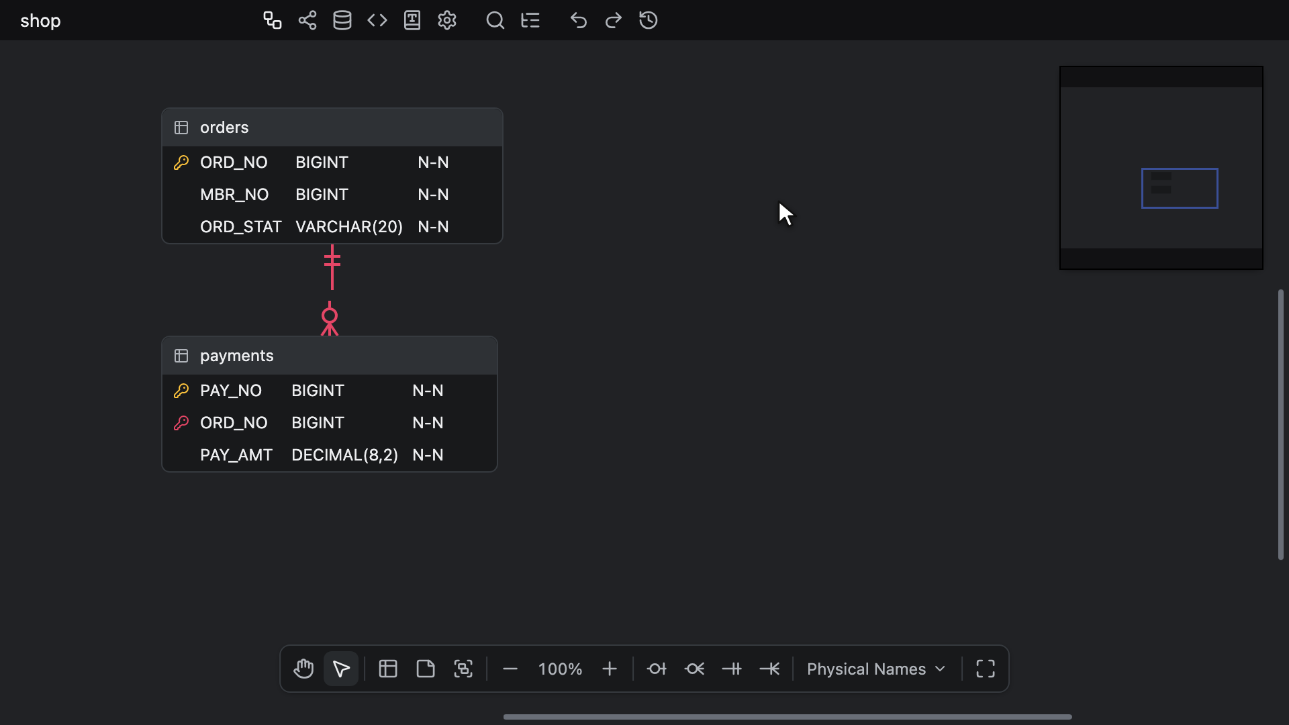This screenshot has height=725, width=1289.
Task: Select zero-N crow's foot relationship tool
Action: pyautogui.click(x=694, y=669)
